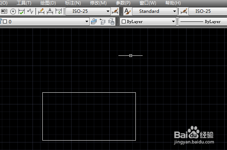Image resolution: width=227 pixels, height=150 pixels.
Task: Open the Layer States Manager icon
Action: click(x=111, y=21)
